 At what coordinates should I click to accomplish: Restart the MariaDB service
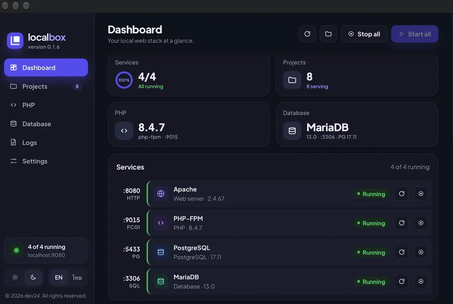pyautogui.click(x=402, y=281)
